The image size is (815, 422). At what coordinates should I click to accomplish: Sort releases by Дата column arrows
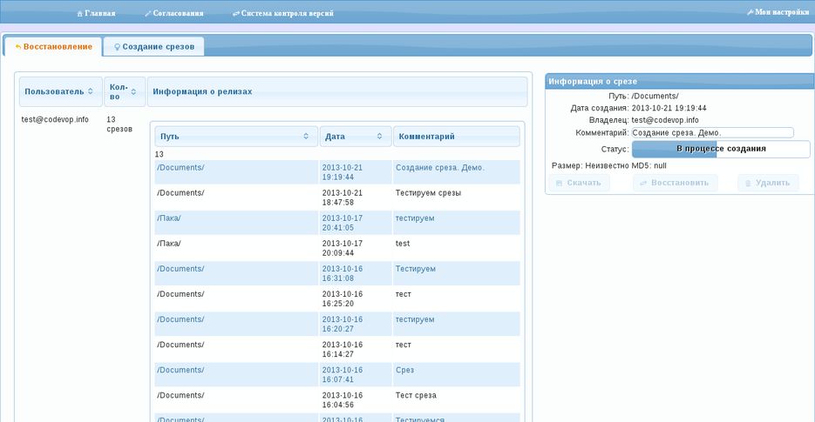380,137
